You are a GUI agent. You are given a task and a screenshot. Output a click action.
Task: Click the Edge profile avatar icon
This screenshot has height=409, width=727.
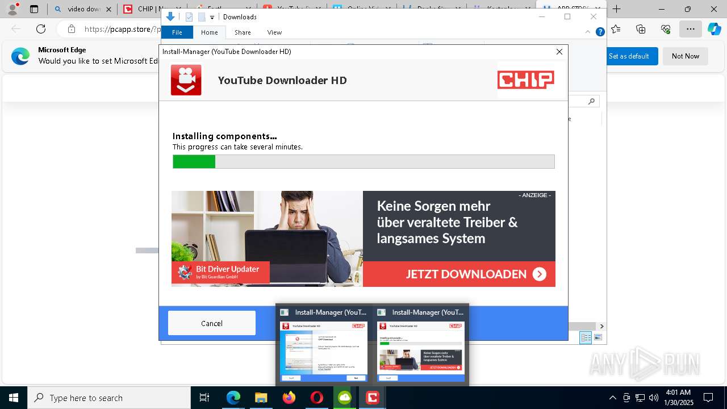point(12,9)
